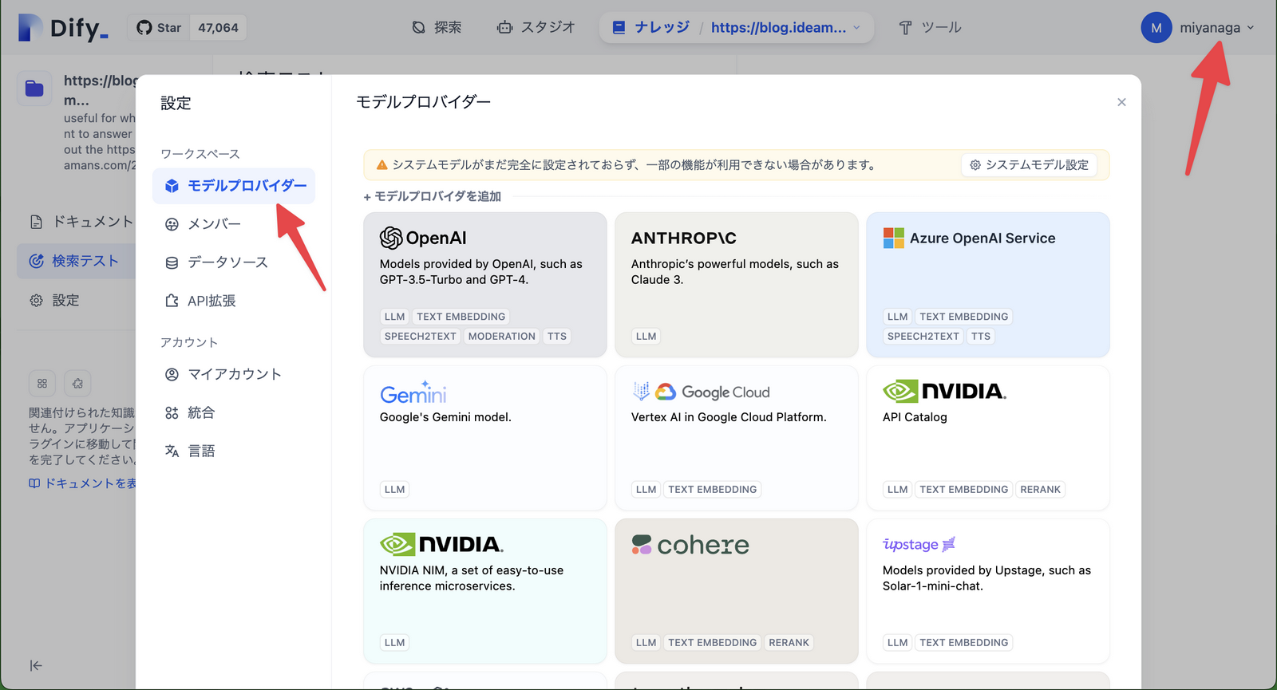This screenshot has height=690, width=1277.
Task: Select the Azure OpenAI Service card
Action: pos(988,285)
